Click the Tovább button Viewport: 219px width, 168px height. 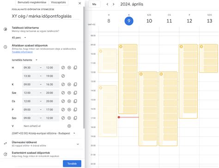point(72,163)
